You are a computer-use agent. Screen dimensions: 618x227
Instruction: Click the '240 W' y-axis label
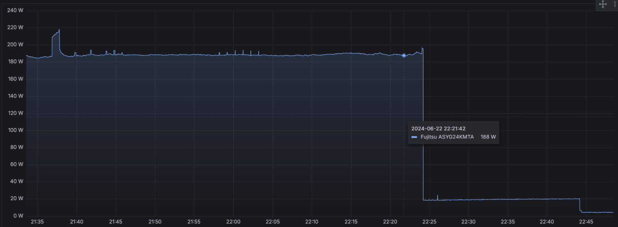15,10
